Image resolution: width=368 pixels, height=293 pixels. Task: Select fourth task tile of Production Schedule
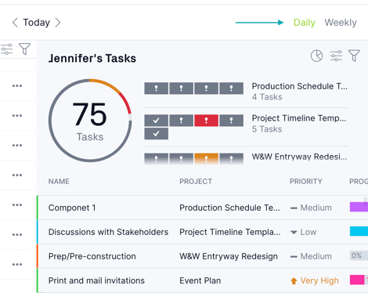[x=231, y=89]
